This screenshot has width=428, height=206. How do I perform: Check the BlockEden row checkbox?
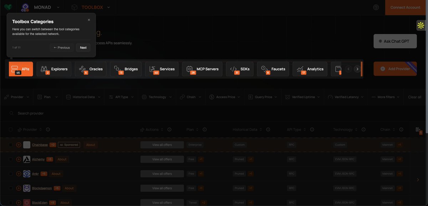11,202
